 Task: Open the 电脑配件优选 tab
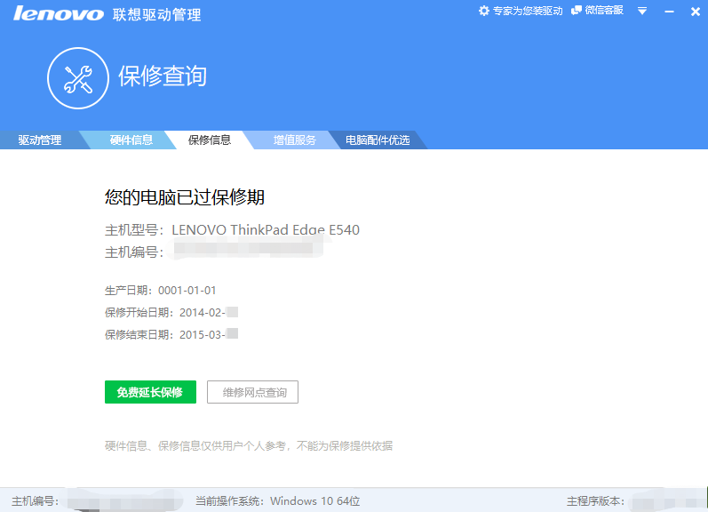point(378,140)
